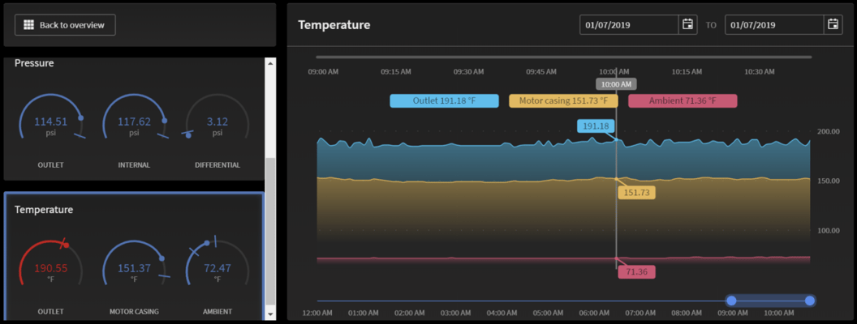Go back to overview
This screenshot has height=324, width=857.
65,25
